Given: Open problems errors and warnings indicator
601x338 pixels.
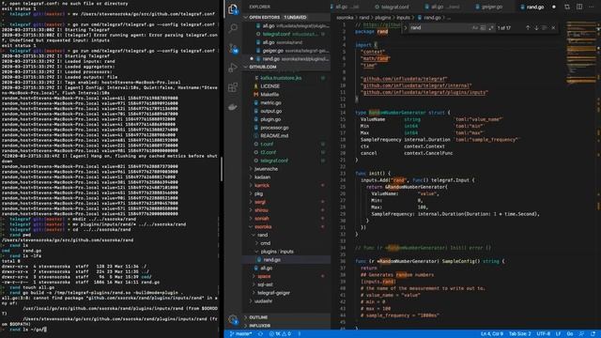Looking at the screenshot, I should pyautogui.click(x=280, y=334).
